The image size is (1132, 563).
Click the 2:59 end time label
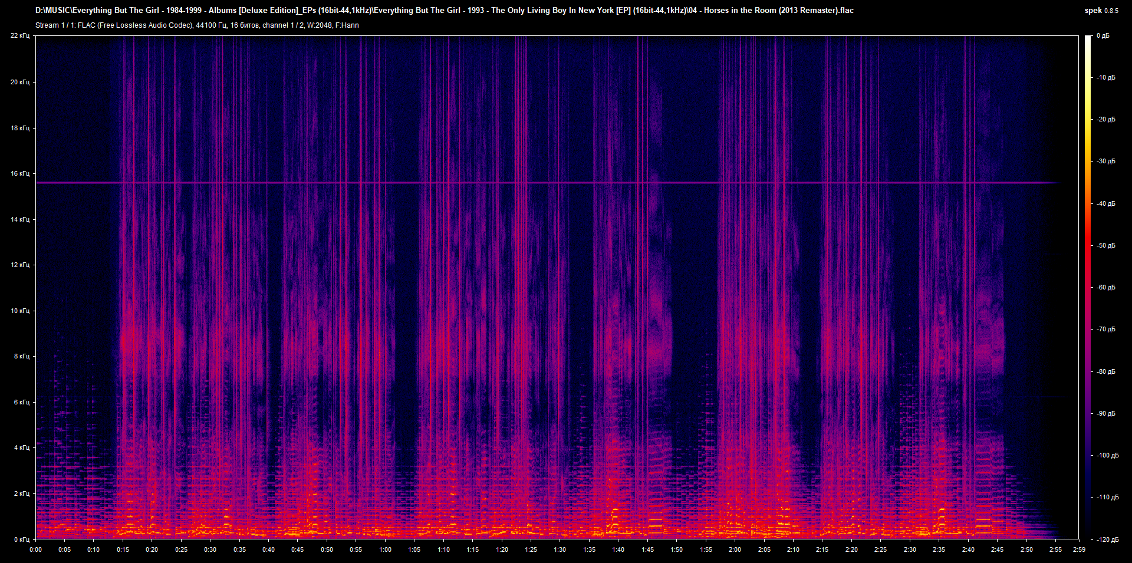1079,549
